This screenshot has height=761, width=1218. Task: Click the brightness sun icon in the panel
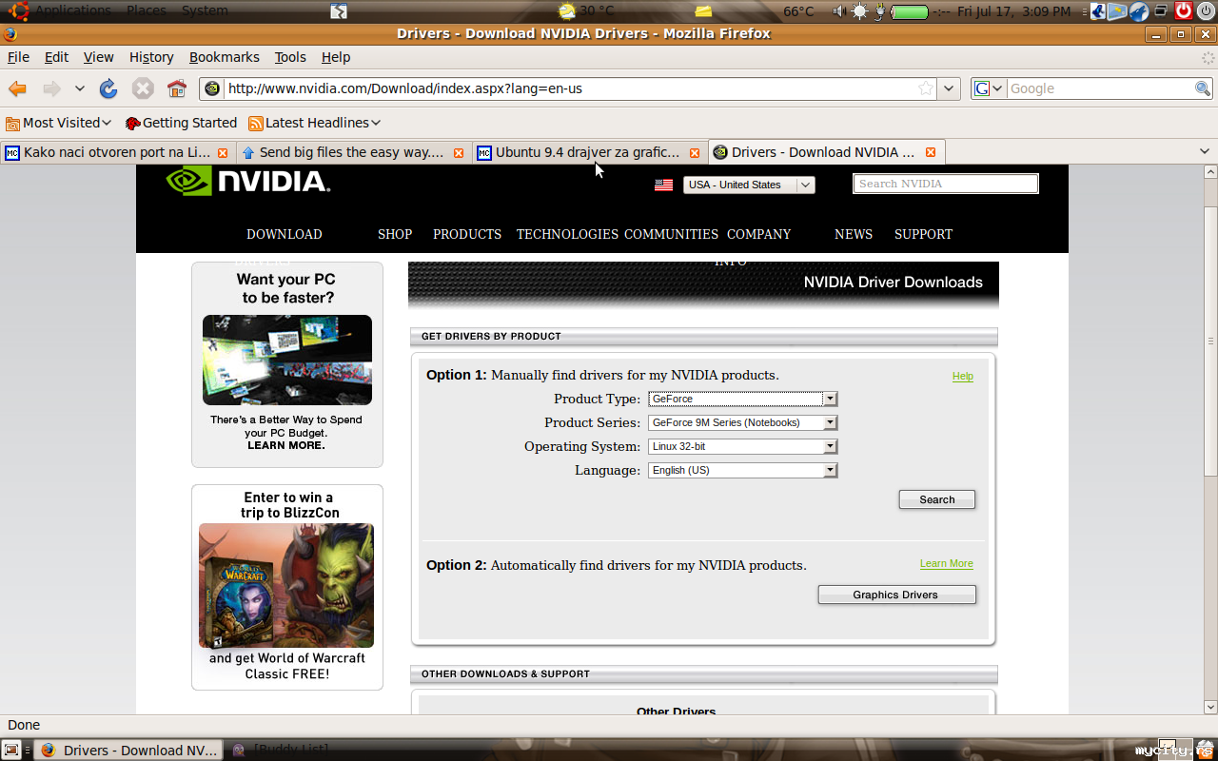(x=860, y=11)
